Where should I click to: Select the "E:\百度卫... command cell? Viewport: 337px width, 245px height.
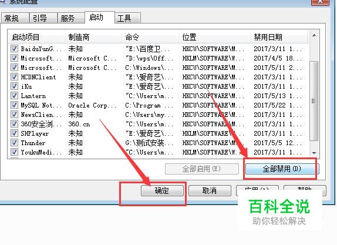(148, 49)
